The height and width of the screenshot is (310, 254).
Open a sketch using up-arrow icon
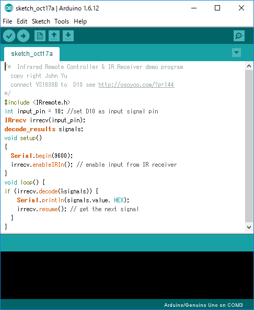[54, 36]
